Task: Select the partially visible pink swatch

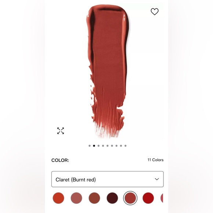Action: click(162, 198)
